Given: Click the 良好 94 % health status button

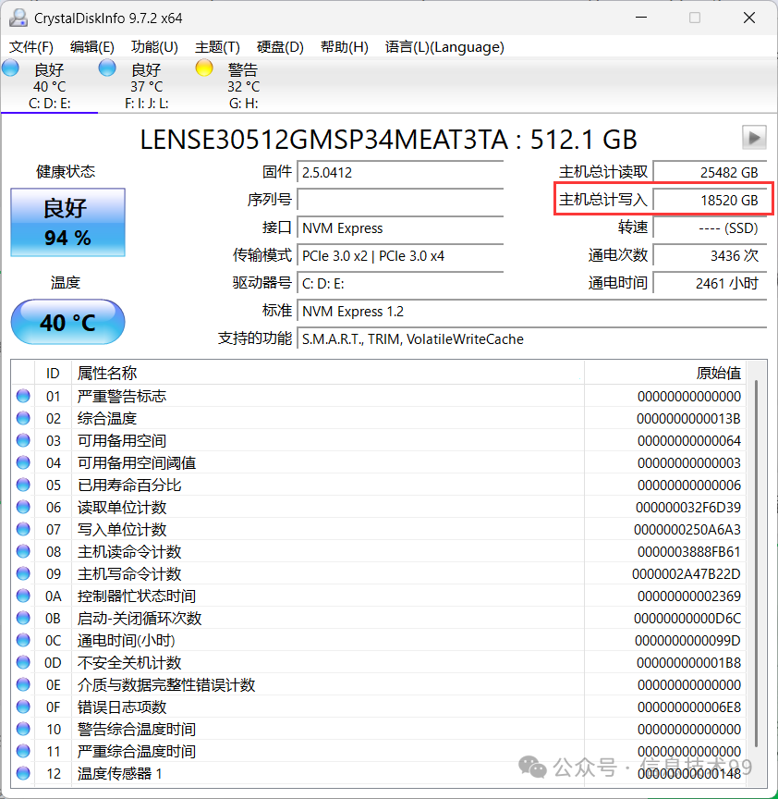Looking at the screenshot, I should click(67, 222).
